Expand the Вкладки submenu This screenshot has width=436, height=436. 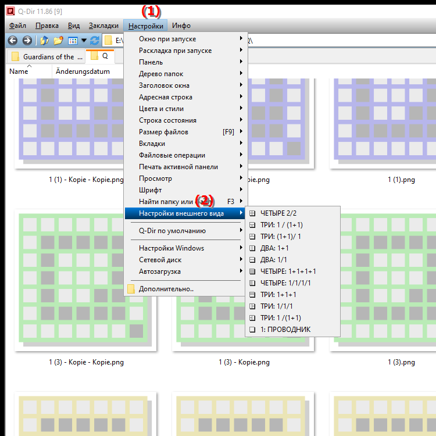[185, 144]
